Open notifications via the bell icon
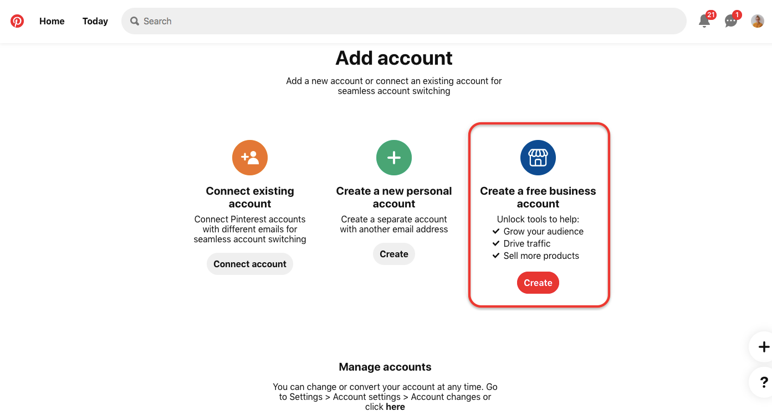 coord(704,21)
